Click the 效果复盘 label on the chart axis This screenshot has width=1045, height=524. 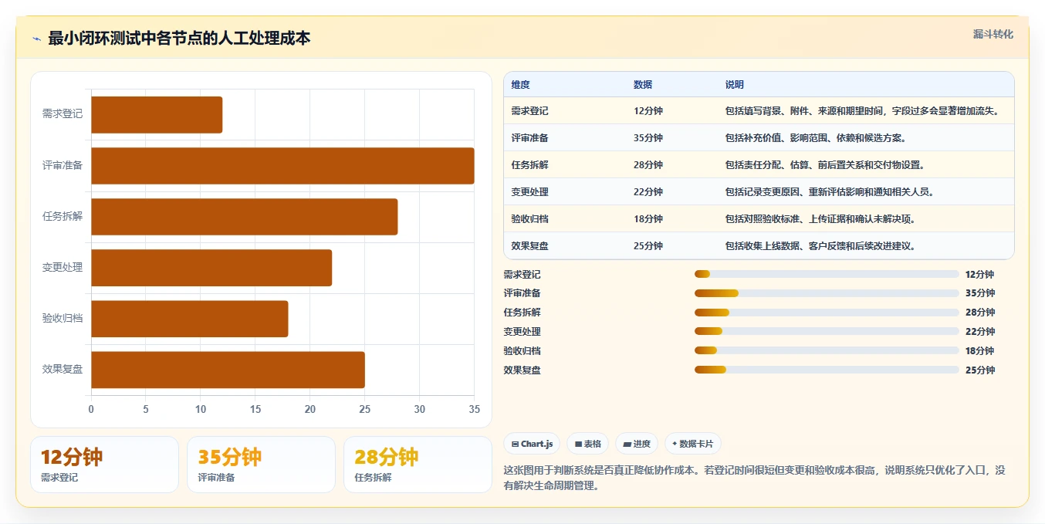point(63,370)
